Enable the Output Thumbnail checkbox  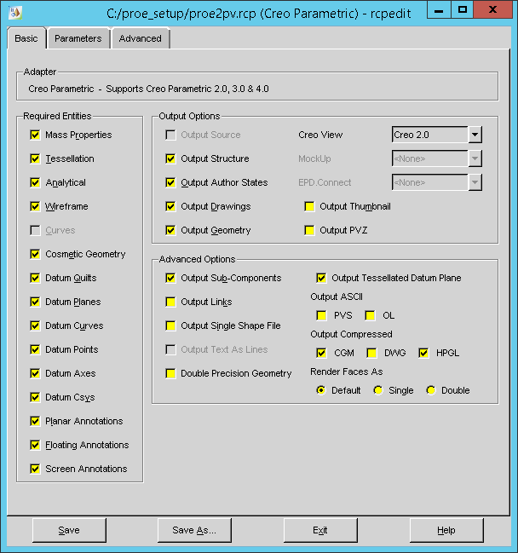(309, 206)
